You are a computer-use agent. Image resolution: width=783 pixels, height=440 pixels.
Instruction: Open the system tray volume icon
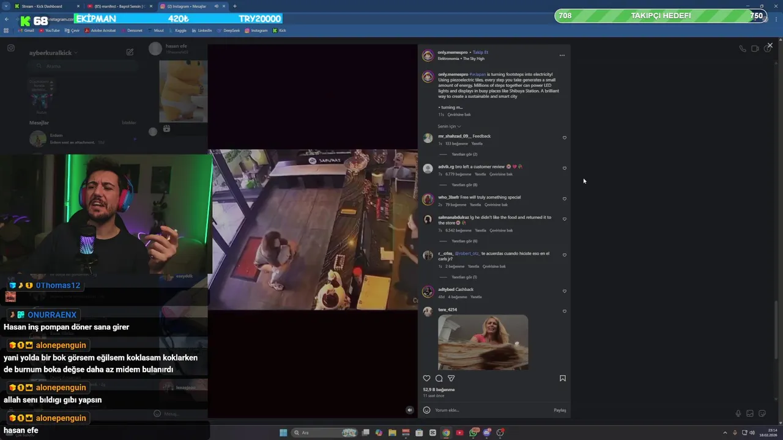752,433
